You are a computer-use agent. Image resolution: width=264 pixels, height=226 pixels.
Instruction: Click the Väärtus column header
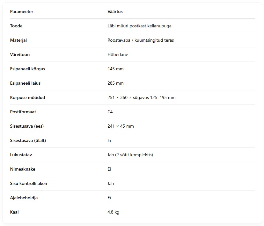click(x=115, y=11)
